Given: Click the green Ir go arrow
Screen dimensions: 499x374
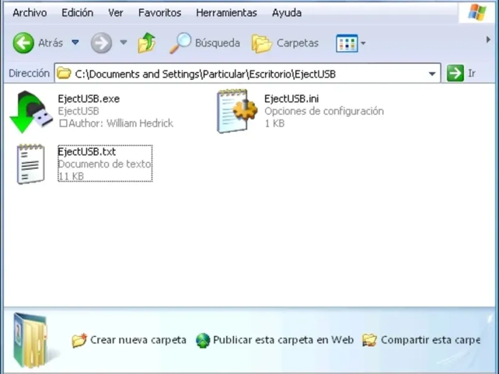Looking at the screenshot, I should 455,74.
